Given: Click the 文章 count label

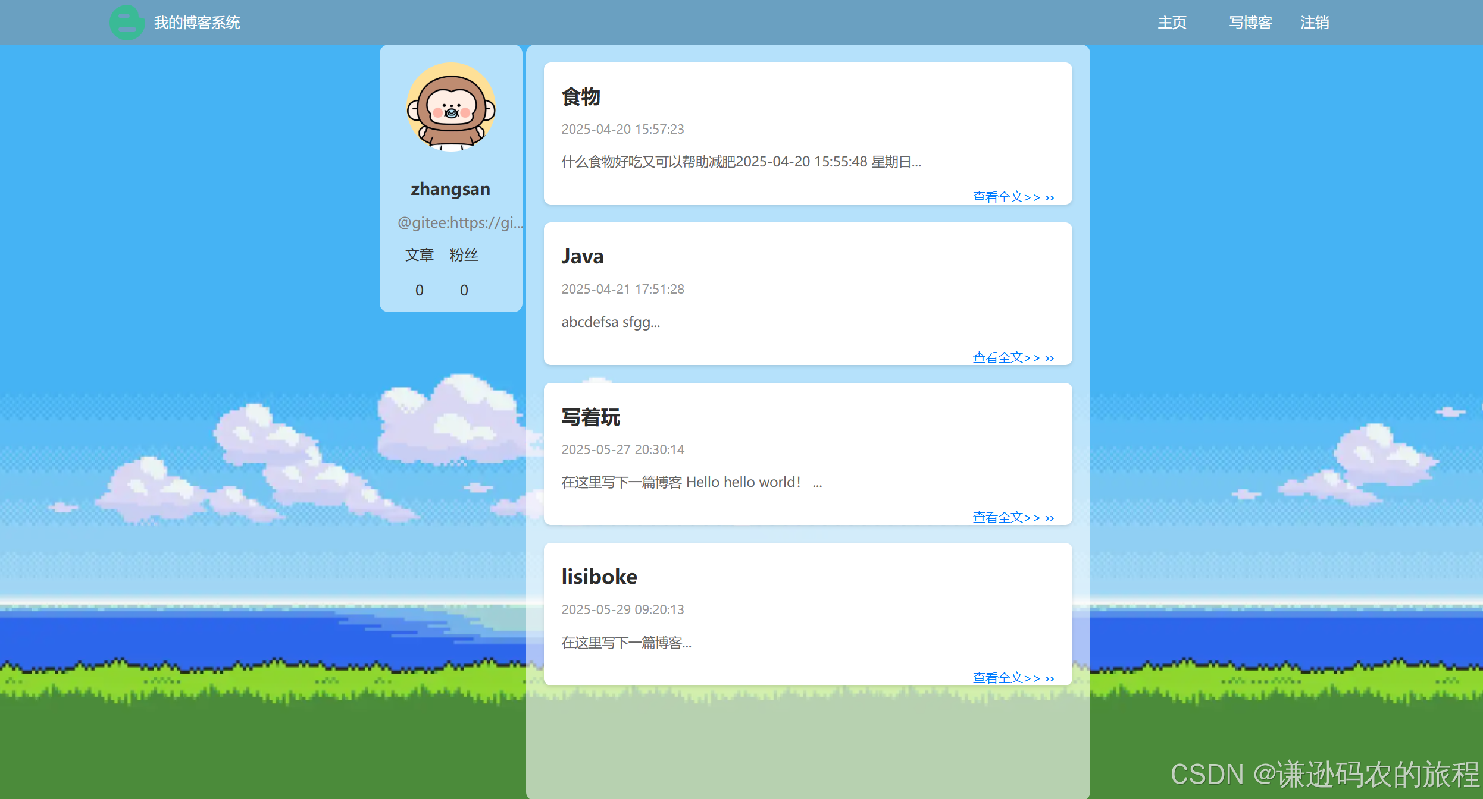Looking at the screenshot, I should click(420, 255).
